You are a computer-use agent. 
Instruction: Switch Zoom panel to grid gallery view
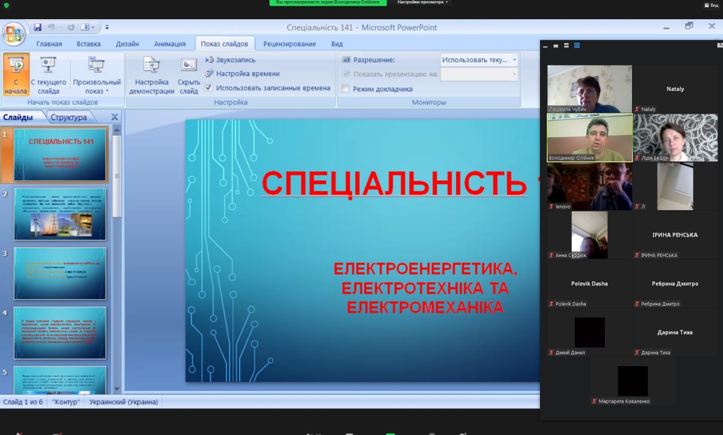click(x=577, y=46)
